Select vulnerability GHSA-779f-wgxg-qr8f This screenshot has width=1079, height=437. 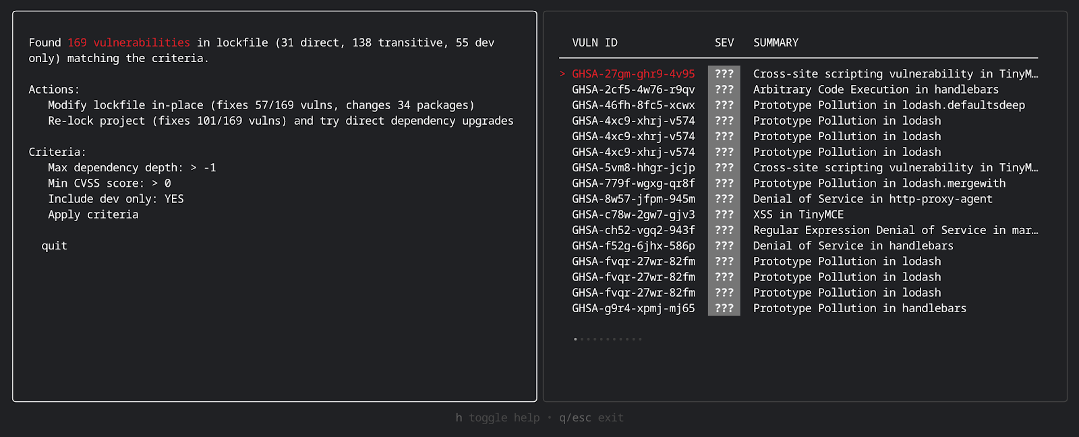pos(633,183)
